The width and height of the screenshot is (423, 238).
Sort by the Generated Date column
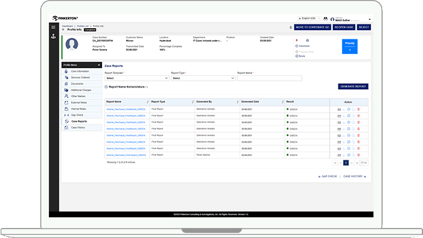pos(283,102)
